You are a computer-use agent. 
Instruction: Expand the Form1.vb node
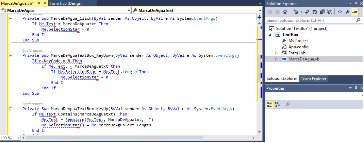click(276, 53)
